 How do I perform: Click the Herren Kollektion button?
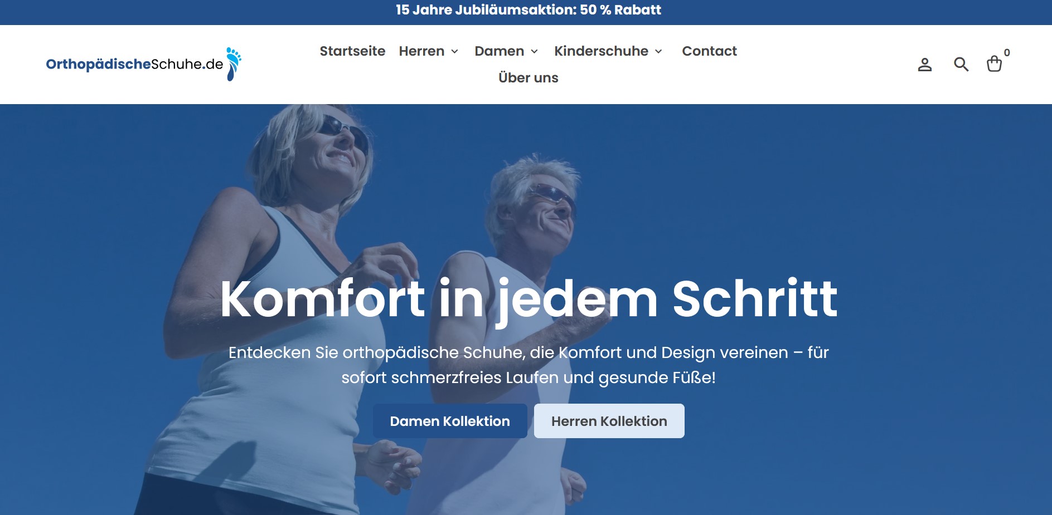tap(609, 421)
